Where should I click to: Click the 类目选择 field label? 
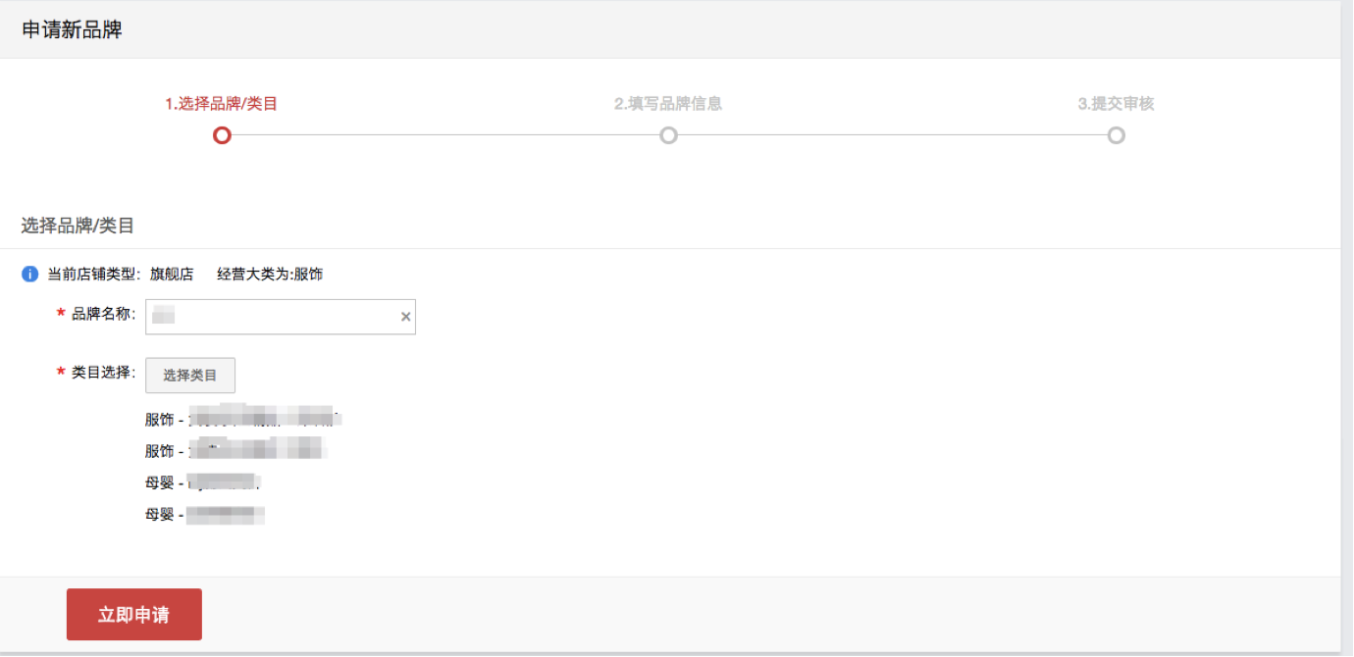click(103, 373)
